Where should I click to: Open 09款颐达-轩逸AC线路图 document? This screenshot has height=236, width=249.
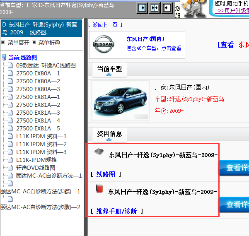pyautogui.click(x=46, y=65)
